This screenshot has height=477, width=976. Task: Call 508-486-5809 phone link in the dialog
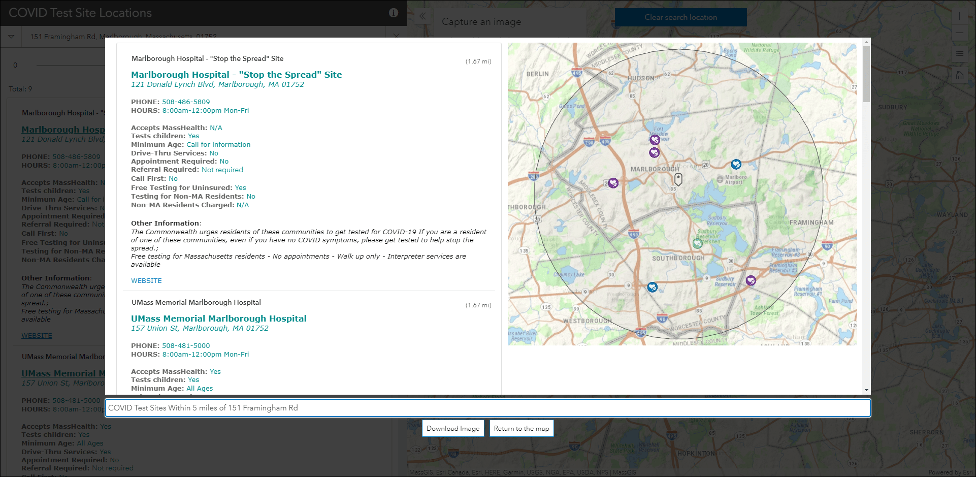pyautogui.click(x=186, y=102)
